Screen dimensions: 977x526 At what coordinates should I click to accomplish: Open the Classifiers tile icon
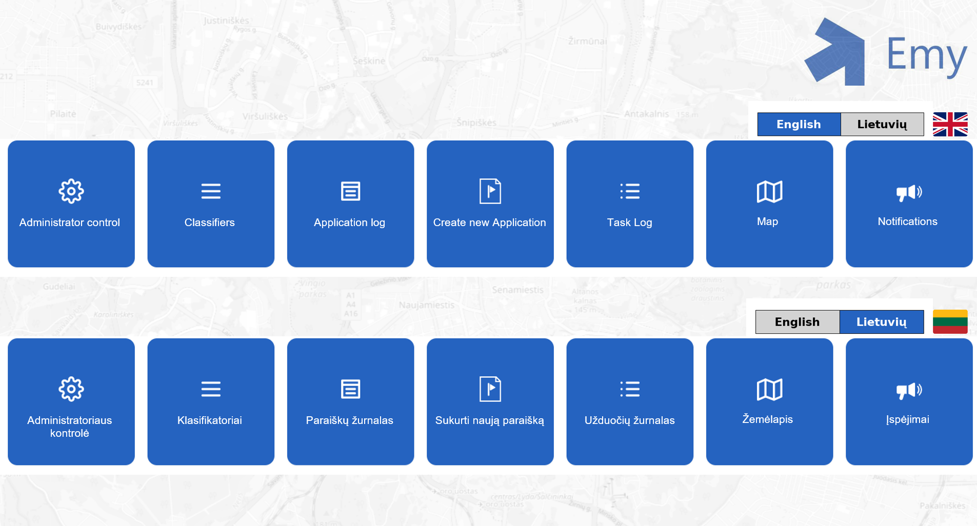click(x=211, y=191)
